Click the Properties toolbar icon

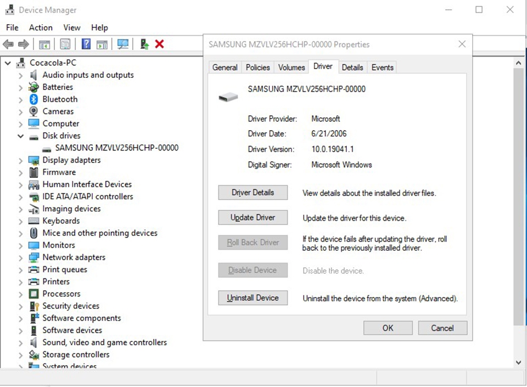click(x=65, y=44)
